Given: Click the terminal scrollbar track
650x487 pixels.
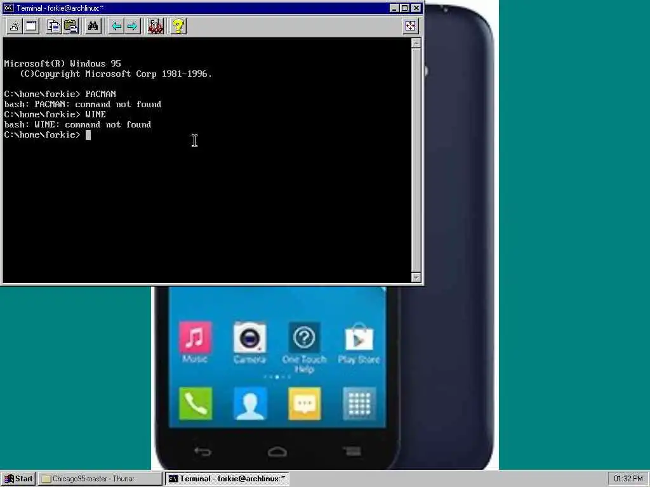Looking at the screenshot, I should pyautogui.click(x=416, y=160).
